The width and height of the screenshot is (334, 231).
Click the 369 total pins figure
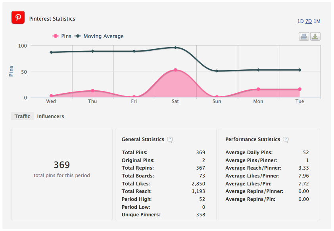(x=62, y=165)
